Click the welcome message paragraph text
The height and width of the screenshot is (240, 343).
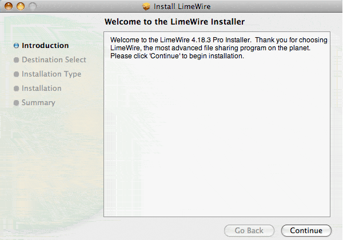click(218, 48)
